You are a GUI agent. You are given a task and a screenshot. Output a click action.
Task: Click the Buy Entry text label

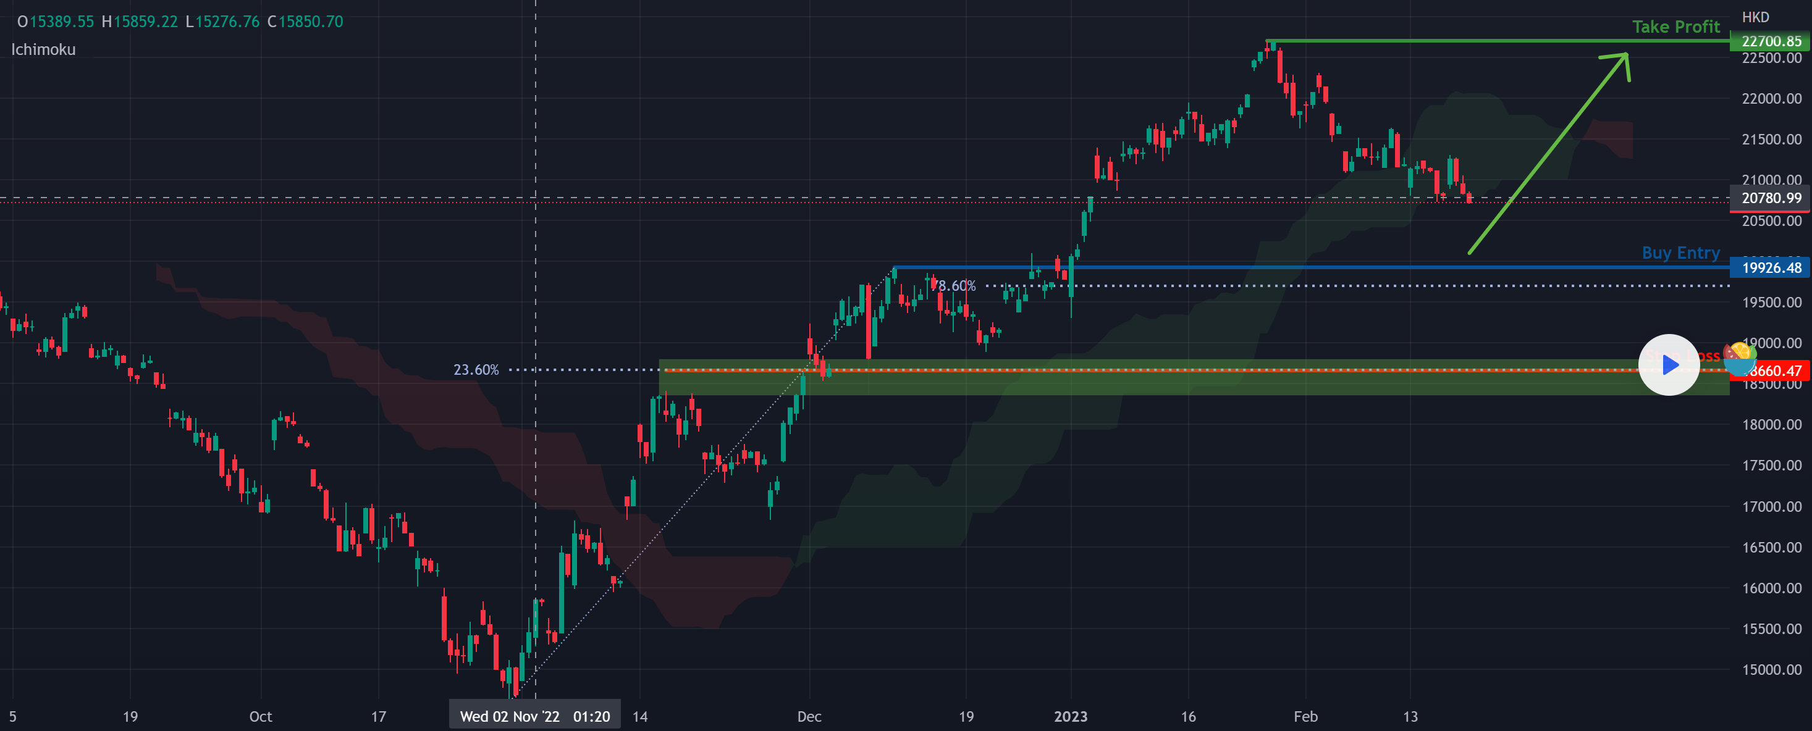tap(1680, 253)
